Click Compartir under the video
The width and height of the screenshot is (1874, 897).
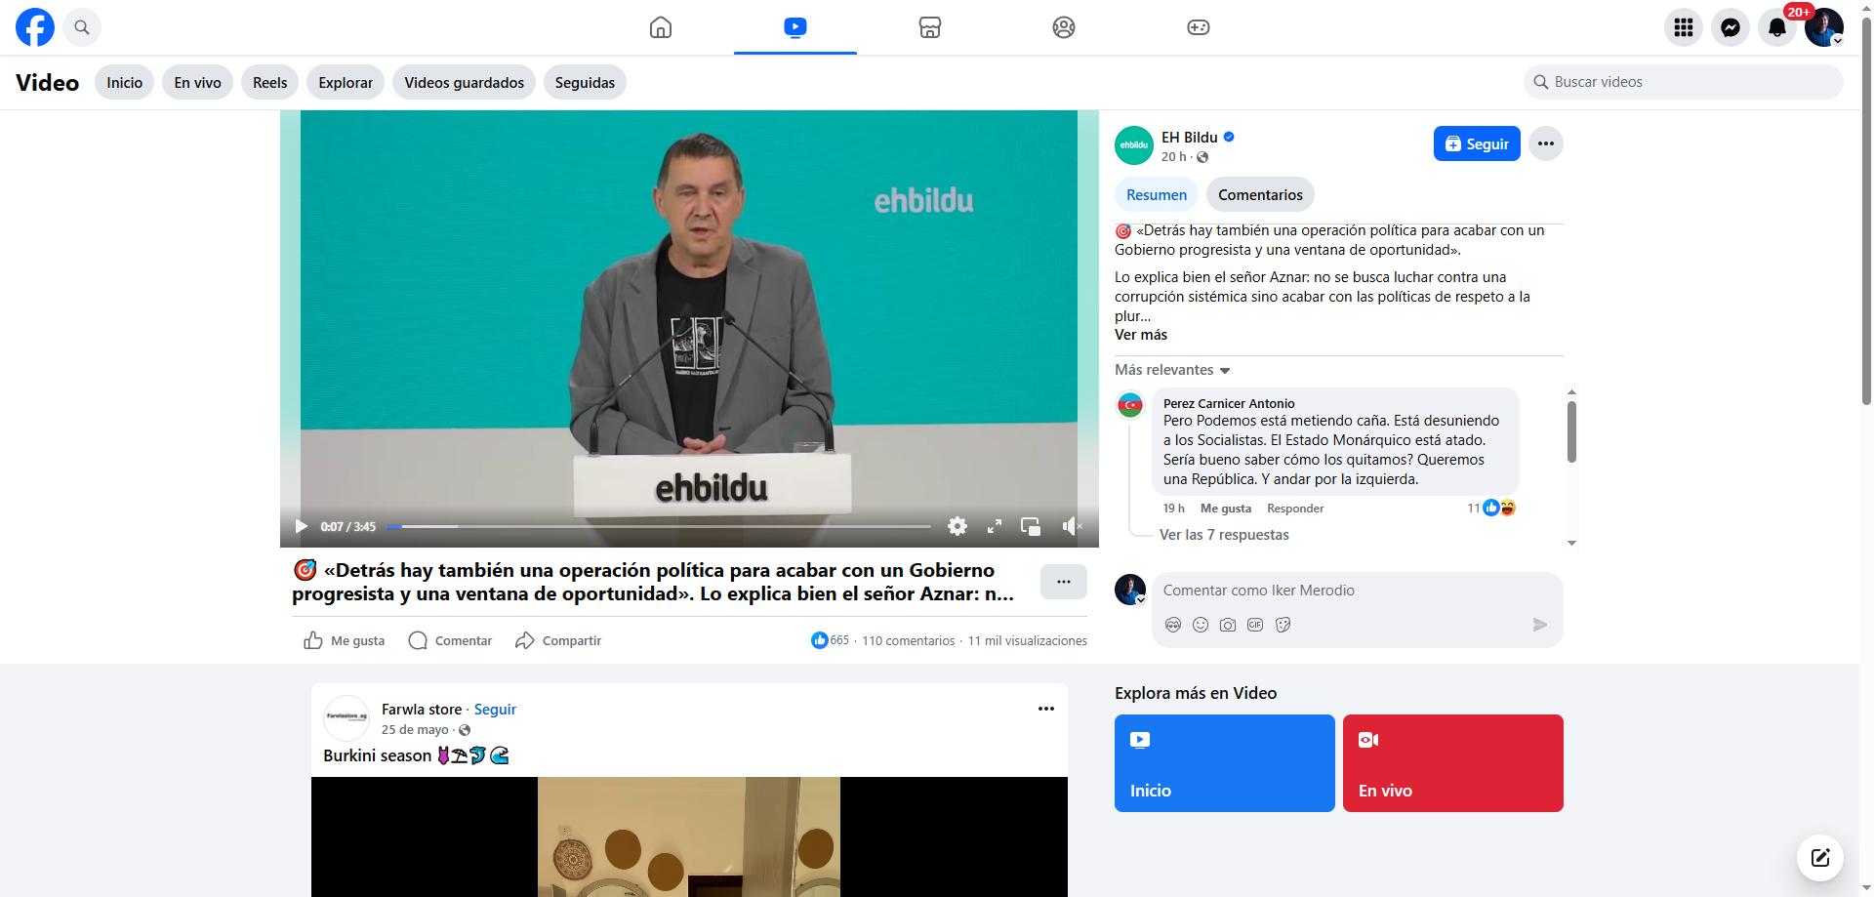click(x=558, y=640)
